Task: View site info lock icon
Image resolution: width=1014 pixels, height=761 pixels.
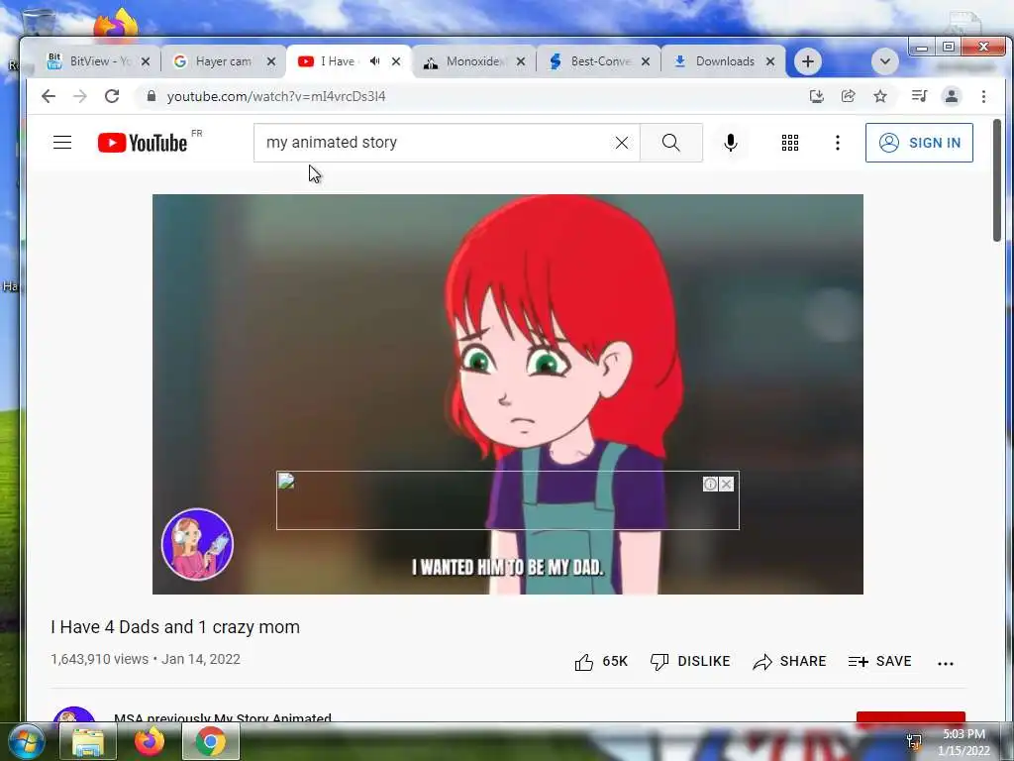Action: [152, 96]
